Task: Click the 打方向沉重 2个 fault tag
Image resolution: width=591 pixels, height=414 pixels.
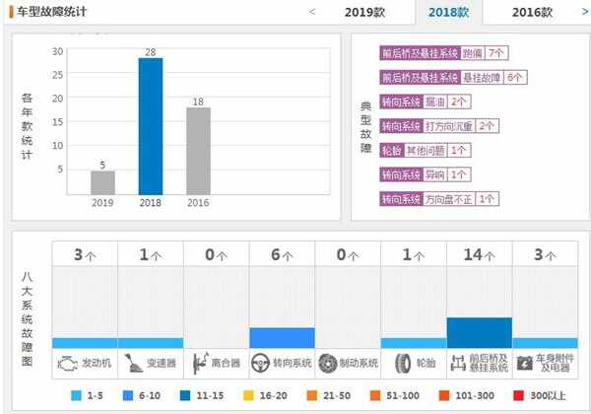Action: click(x=439, y=126)
